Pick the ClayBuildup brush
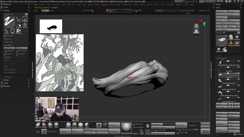Screen dimensions: 244x137 [x=80, y=125]
